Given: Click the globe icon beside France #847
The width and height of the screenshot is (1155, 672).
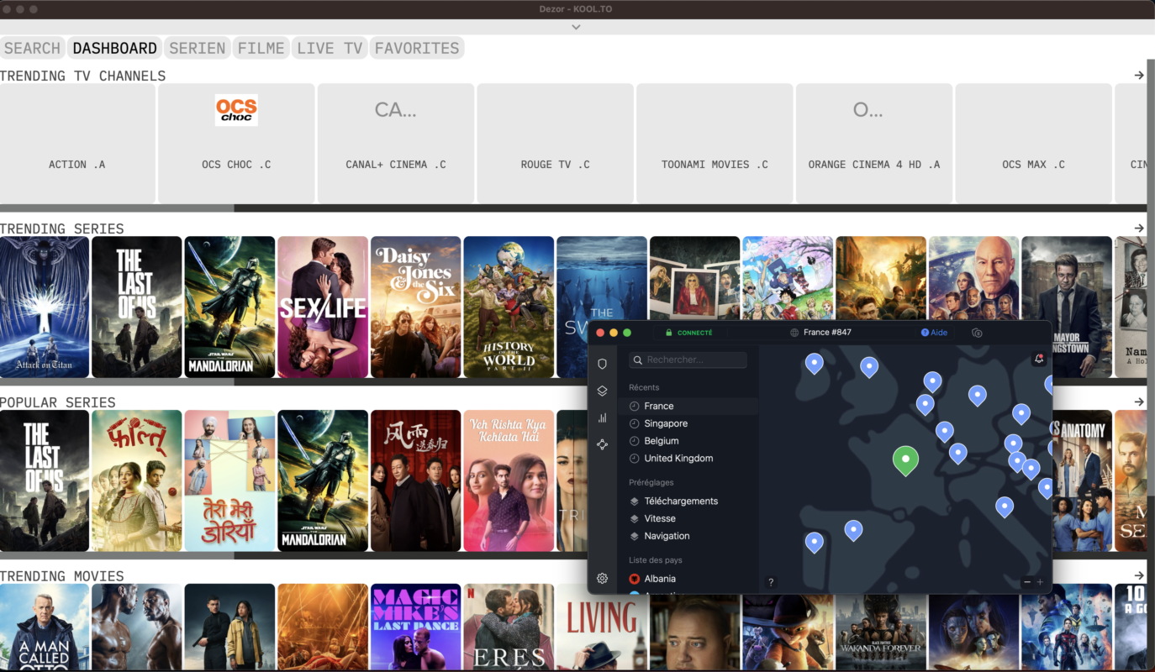Looking at the screenshot, I should 794,333.
